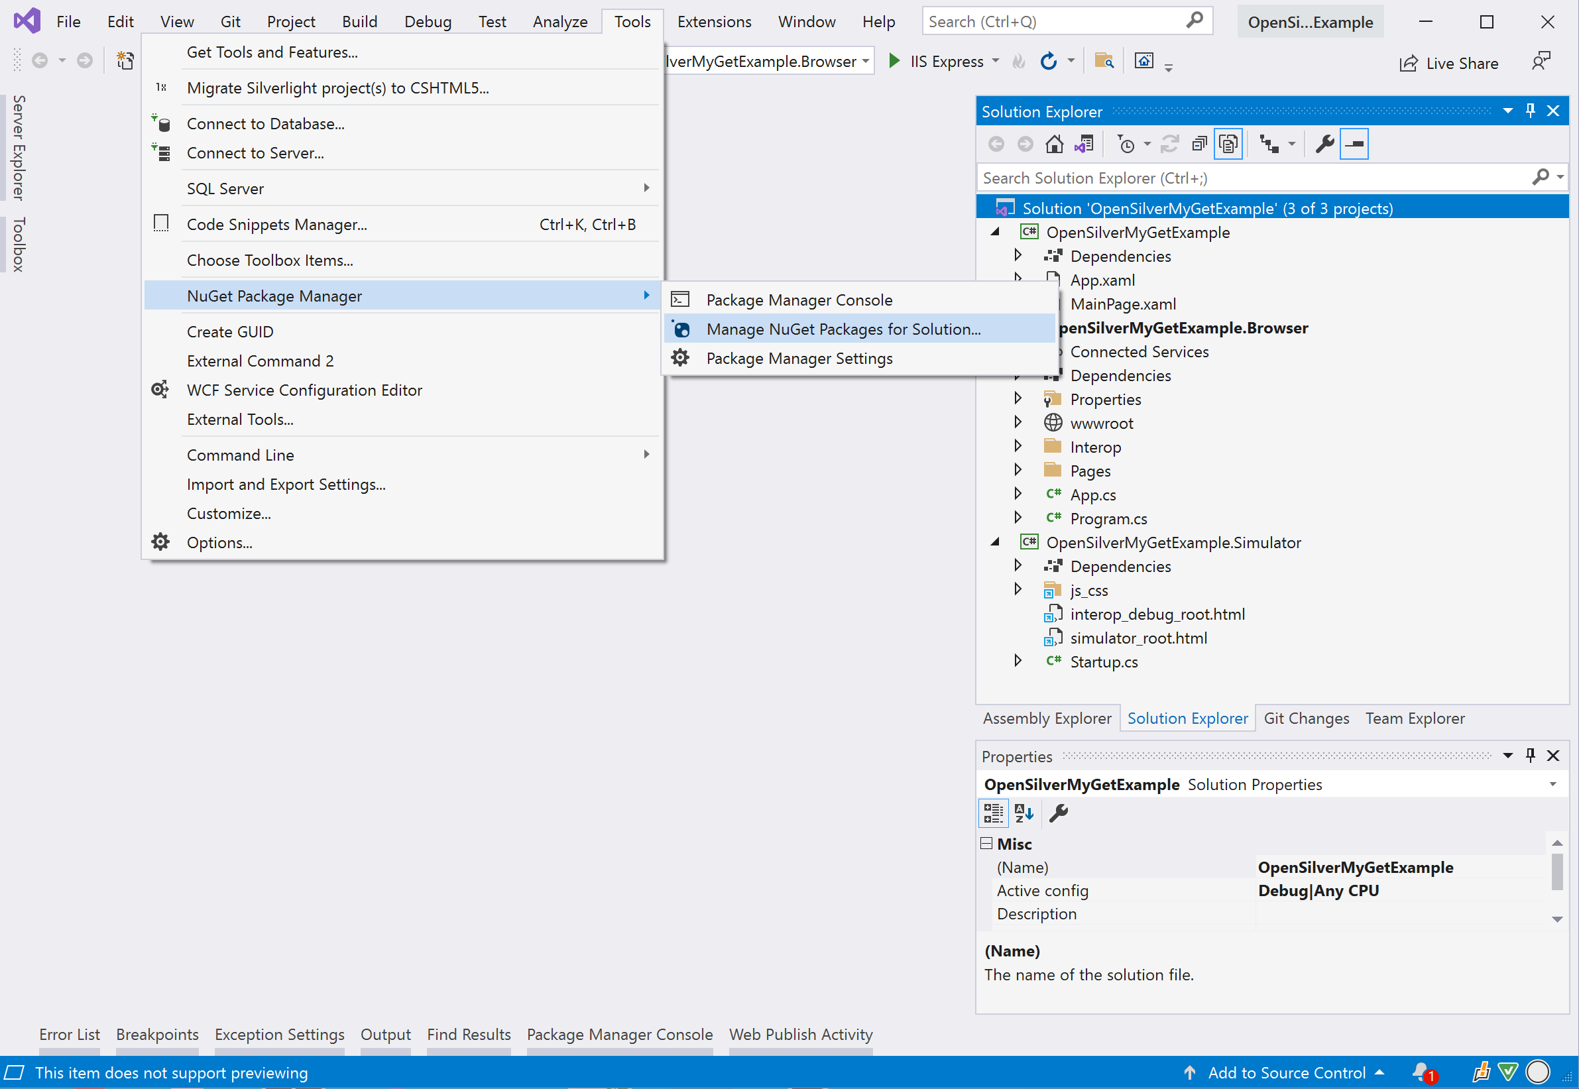Expand the js_css folder node
Image resolution: width=1579 pixels, height=1089 pixels.
click(x=1018, y=589)
